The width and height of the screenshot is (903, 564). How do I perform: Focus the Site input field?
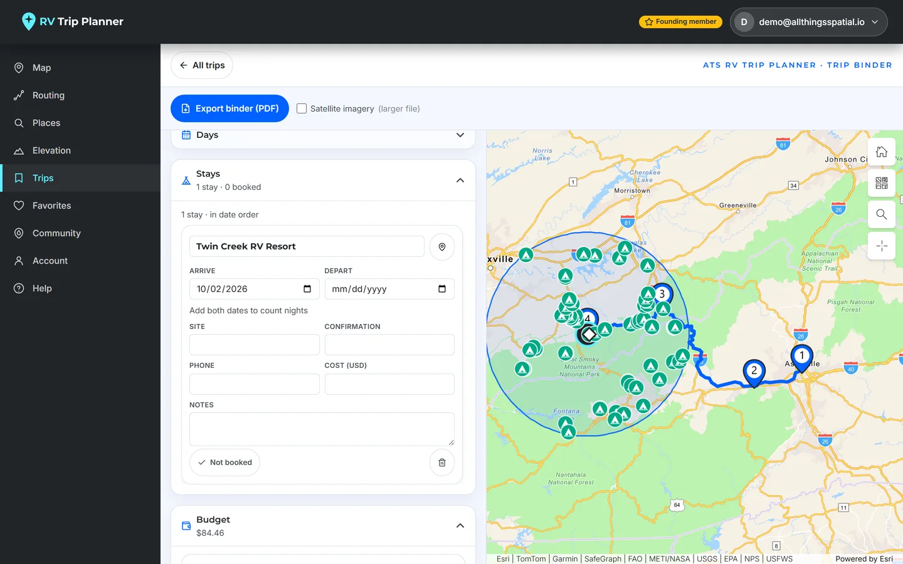click(x=255, y=345)
